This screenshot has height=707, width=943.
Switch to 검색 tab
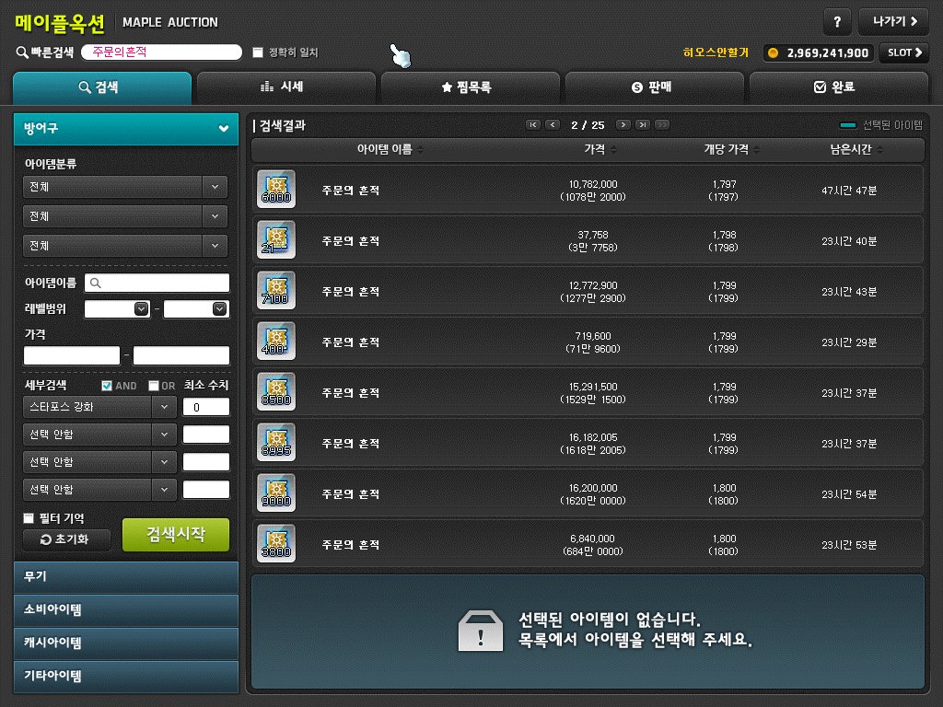point(102,87)
